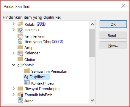Click the scroll down arrow in folder list
This screenshot has width=130, height=107.
pyautogui.click(x=92, y=100)
